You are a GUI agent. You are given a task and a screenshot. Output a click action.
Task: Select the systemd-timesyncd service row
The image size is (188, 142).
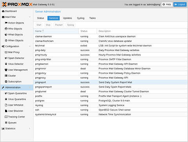[110, 114]
